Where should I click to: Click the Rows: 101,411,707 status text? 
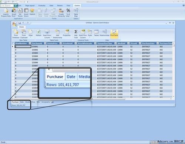point(18,105)
